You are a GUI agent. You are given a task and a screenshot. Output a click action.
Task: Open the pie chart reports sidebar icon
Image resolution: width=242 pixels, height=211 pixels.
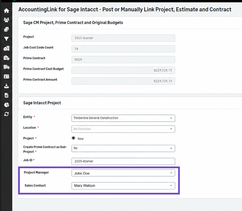point(6,105)
